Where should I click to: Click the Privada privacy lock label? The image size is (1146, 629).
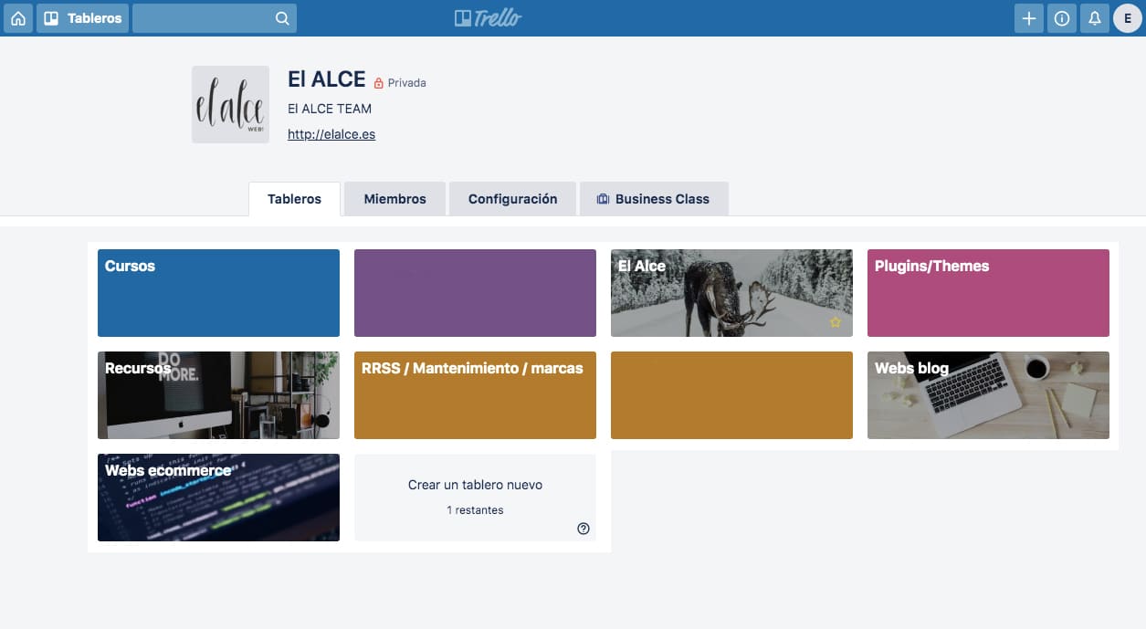coord(400,83)
